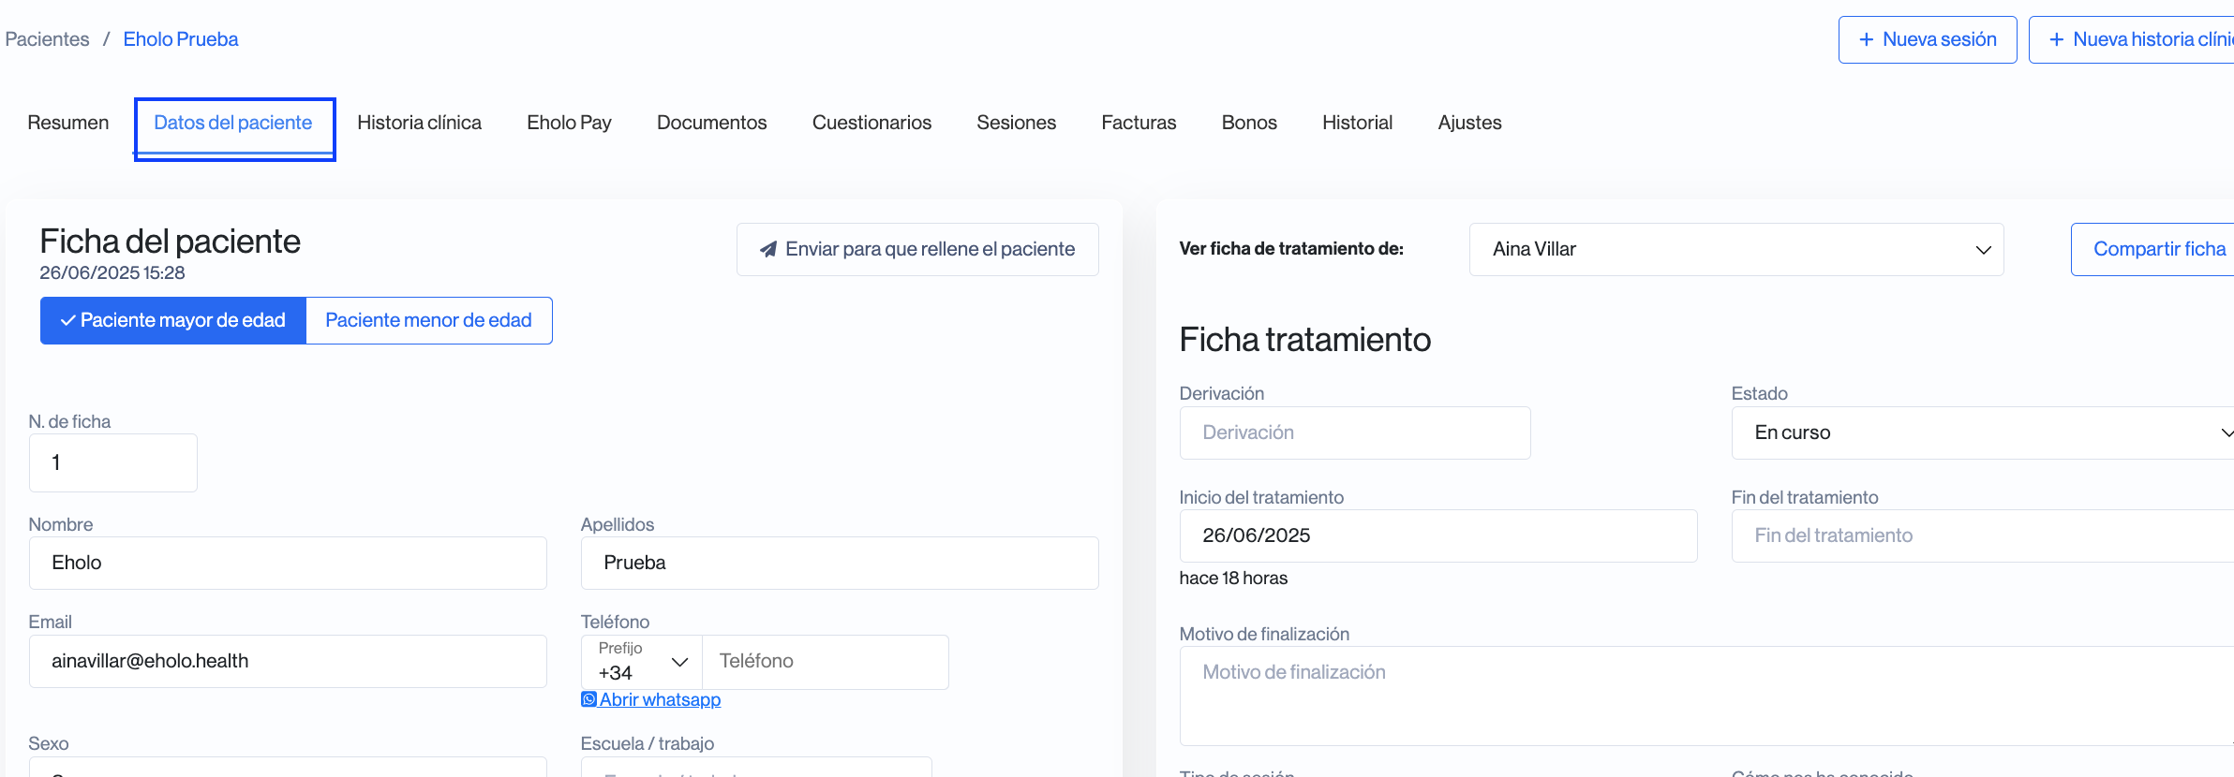
Task: Click the Inicio del tratamiento date field
Action: tap(1437, 535)
